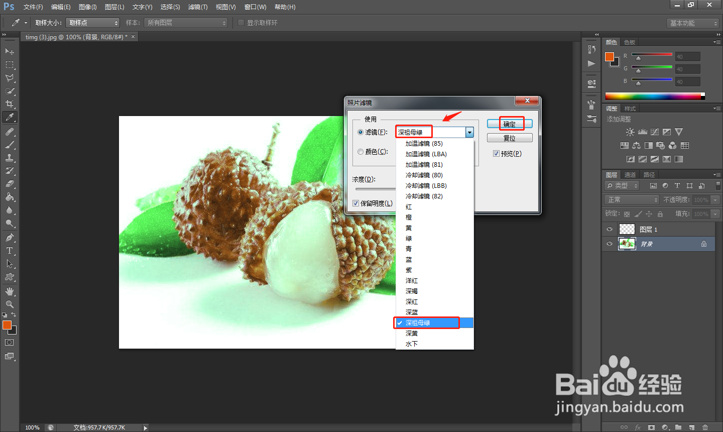Select the Path Selection tool
The image size is (723, 432).
coord(10,264)
